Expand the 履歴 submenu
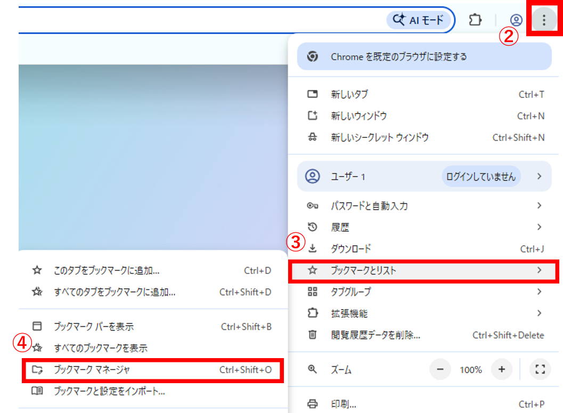 pyautogui.click(x=424, y=228)
